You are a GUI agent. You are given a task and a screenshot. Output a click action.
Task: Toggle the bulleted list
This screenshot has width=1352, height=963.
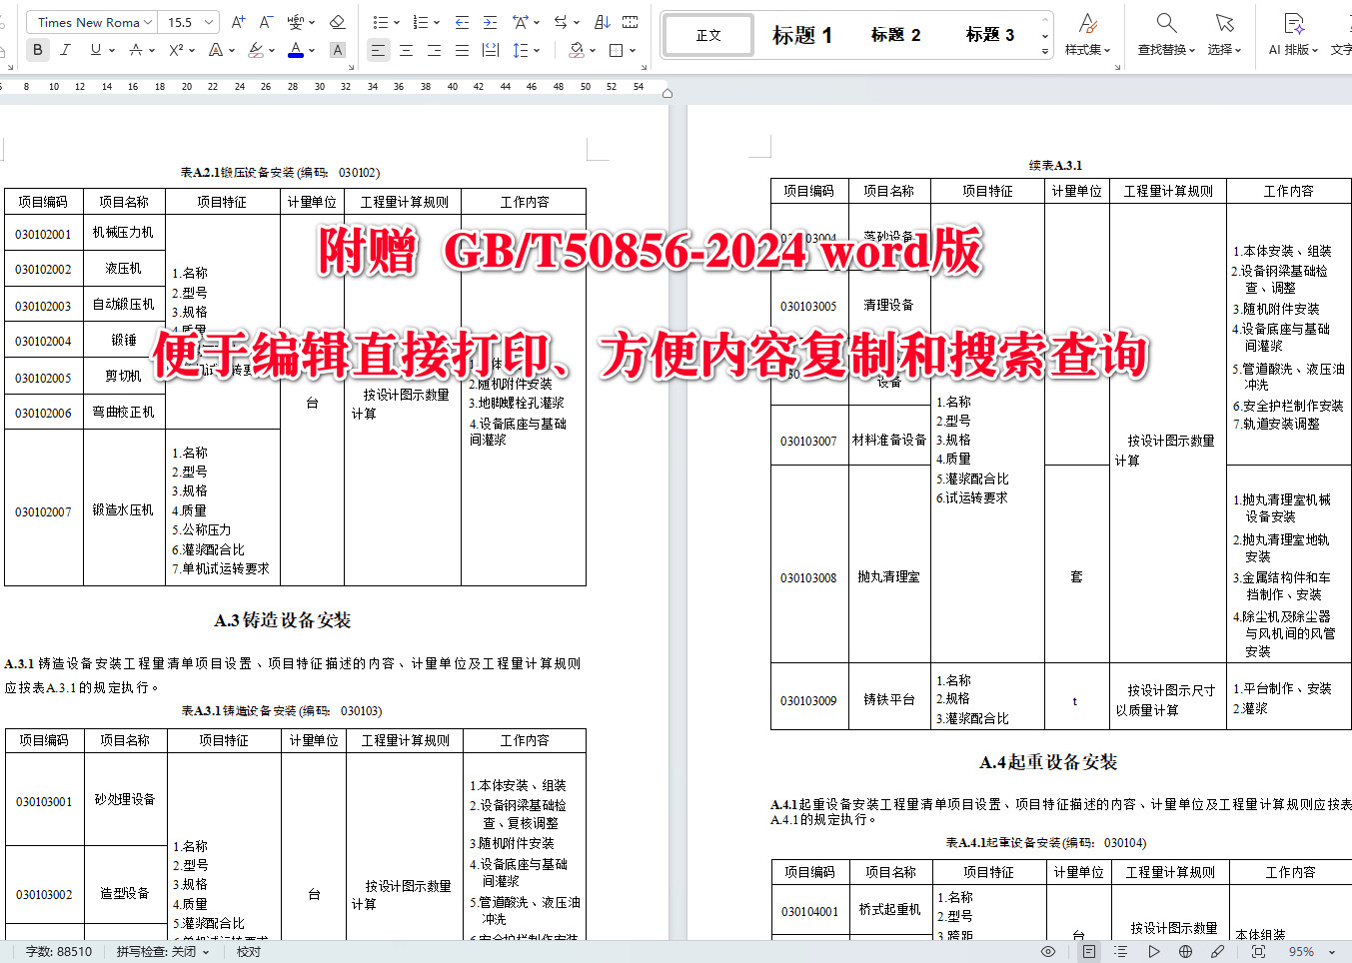[380, 22]
